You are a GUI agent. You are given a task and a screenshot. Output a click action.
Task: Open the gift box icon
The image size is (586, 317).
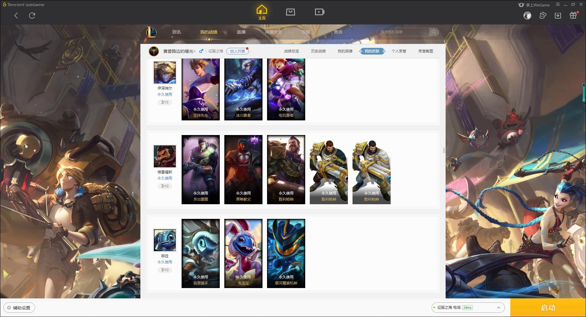(x=573, y=15)
